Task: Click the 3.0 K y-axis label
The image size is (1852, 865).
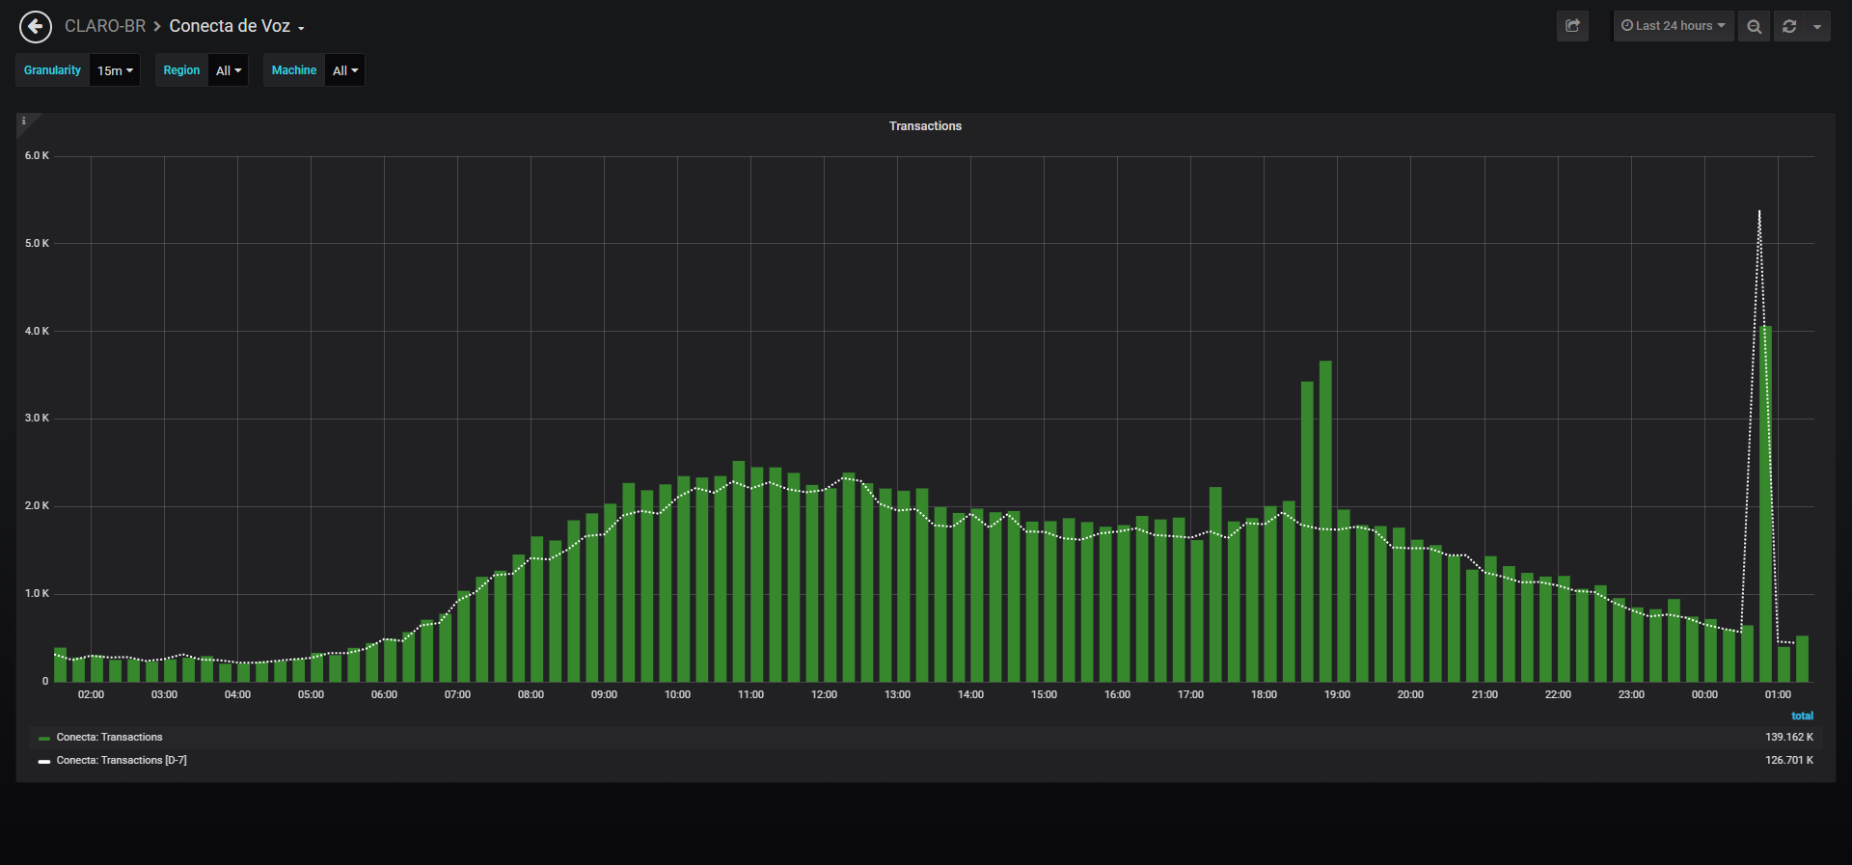Action: [37, 419]
